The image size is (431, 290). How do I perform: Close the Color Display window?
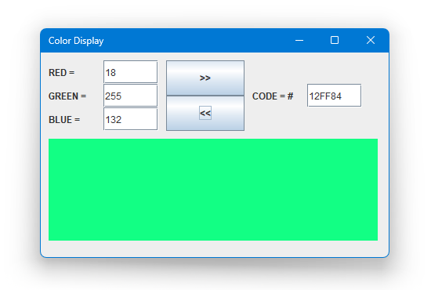click(x=370, y=41)
